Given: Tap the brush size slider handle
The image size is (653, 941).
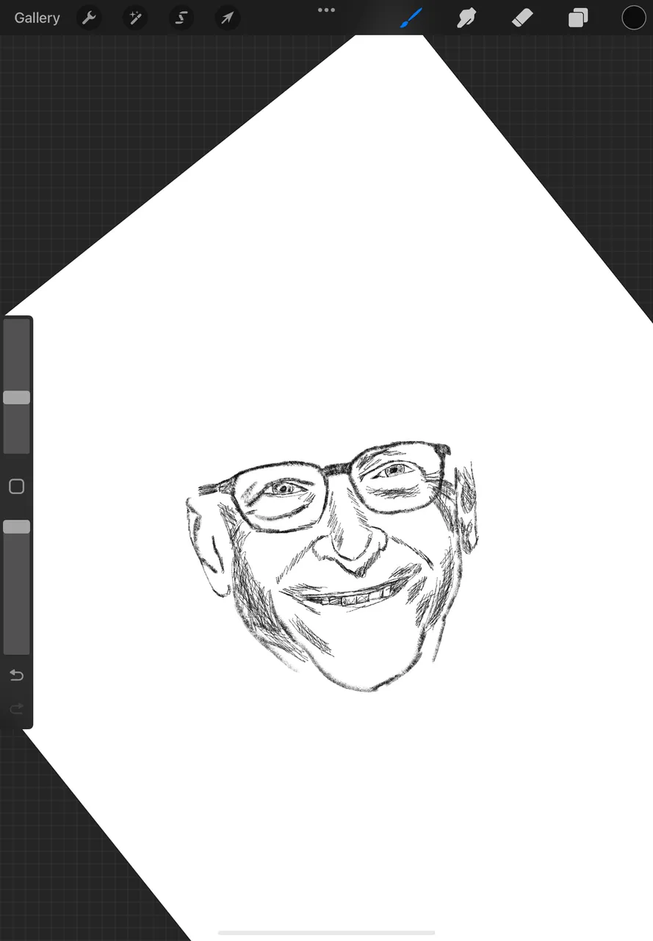Looking at the screenshot, I should (16, 398).
